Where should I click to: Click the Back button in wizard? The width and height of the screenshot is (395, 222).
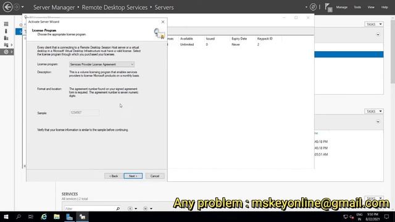point(114,176)
